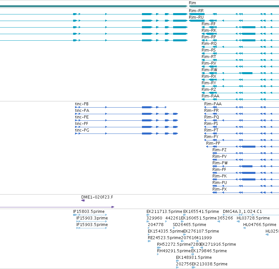Click the tinc-PF protein label

(82, 124)
